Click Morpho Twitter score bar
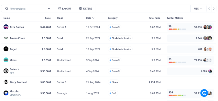The width and height of the screenshot is (218, 101). tap(177, 95)
